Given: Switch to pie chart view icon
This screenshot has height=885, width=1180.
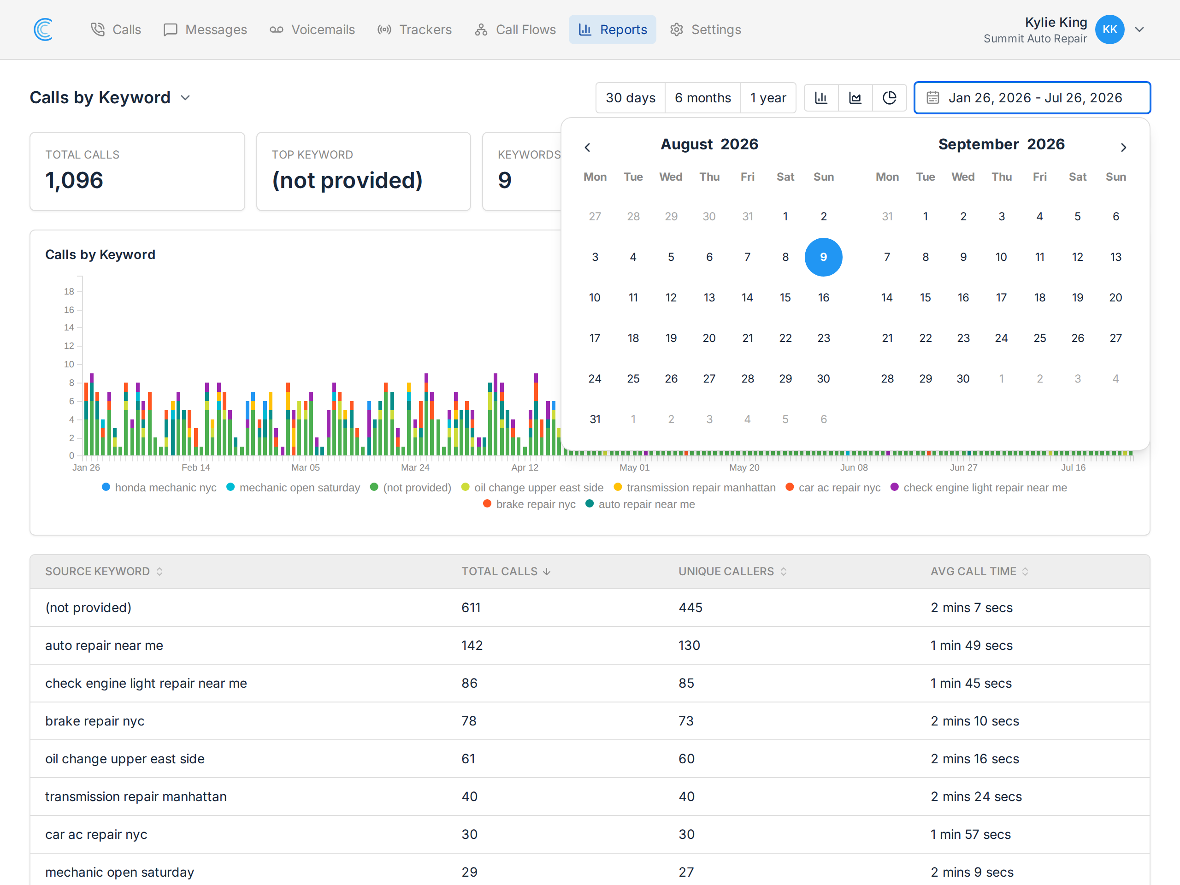Looking at the screenshot, I should 889,98.
